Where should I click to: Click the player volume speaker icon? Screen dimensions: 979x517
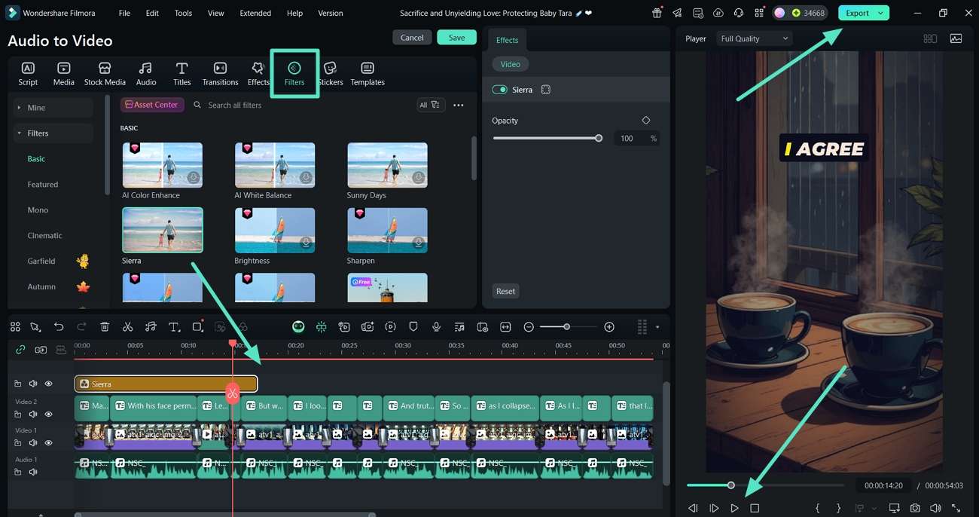point(935,509)
